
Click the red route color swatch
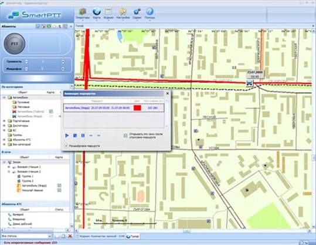137,108
